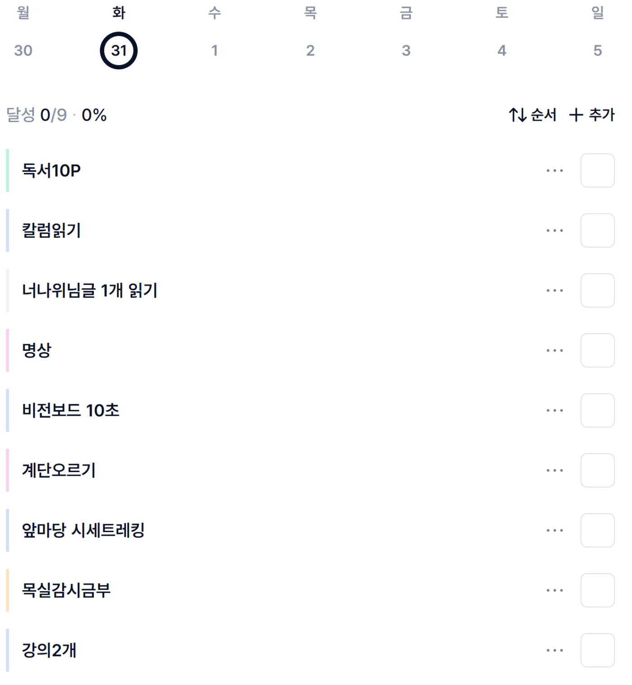This screenshot has width=632, height=685.
Task: Open the three-dot menu for 목실감시금부
Action: [x=554, y=590]
